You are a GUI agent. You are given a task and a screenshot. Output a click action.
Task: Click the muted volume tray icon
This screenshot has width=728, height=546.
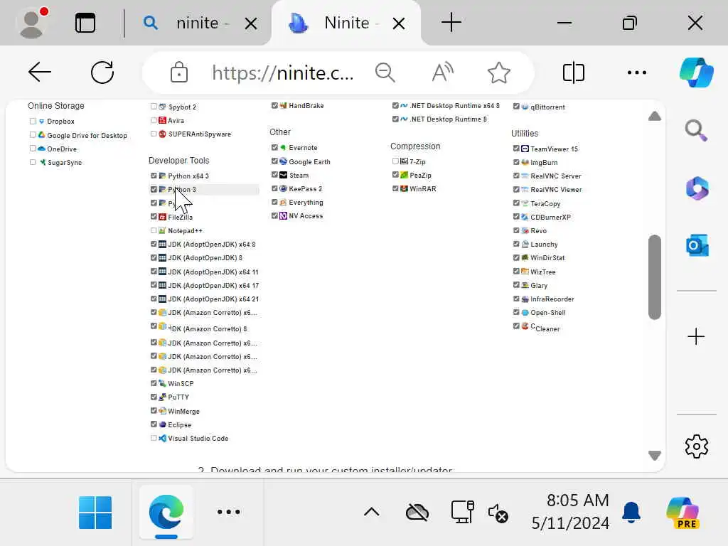point(498,513)
